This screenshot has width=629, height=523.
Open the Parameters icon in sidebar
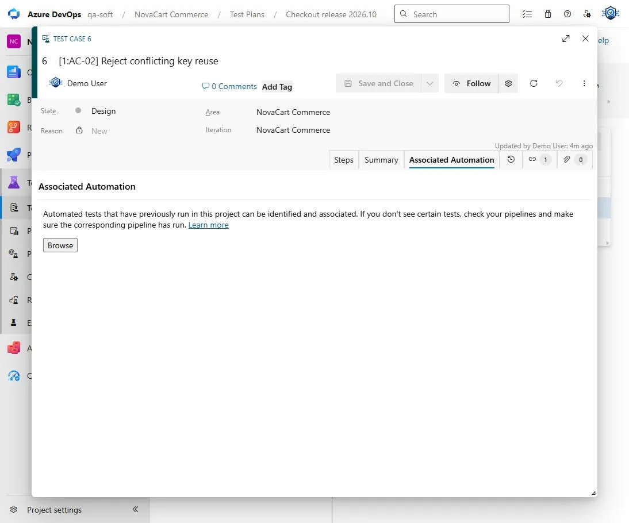(13, 253)
